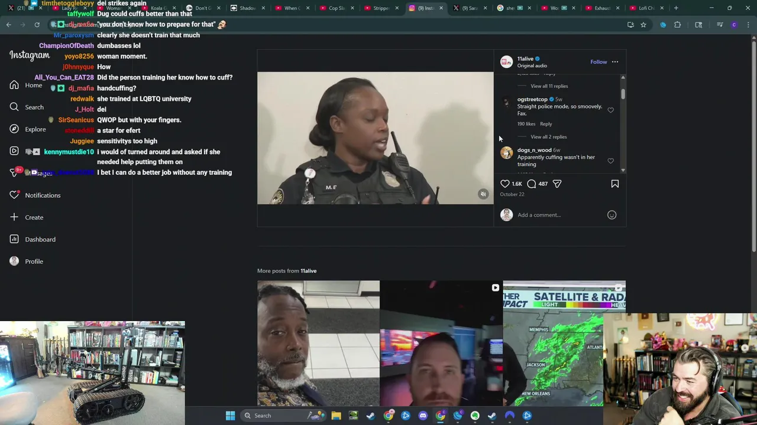
Task: Open the Notifications heart icon
Action: (14, 195)
